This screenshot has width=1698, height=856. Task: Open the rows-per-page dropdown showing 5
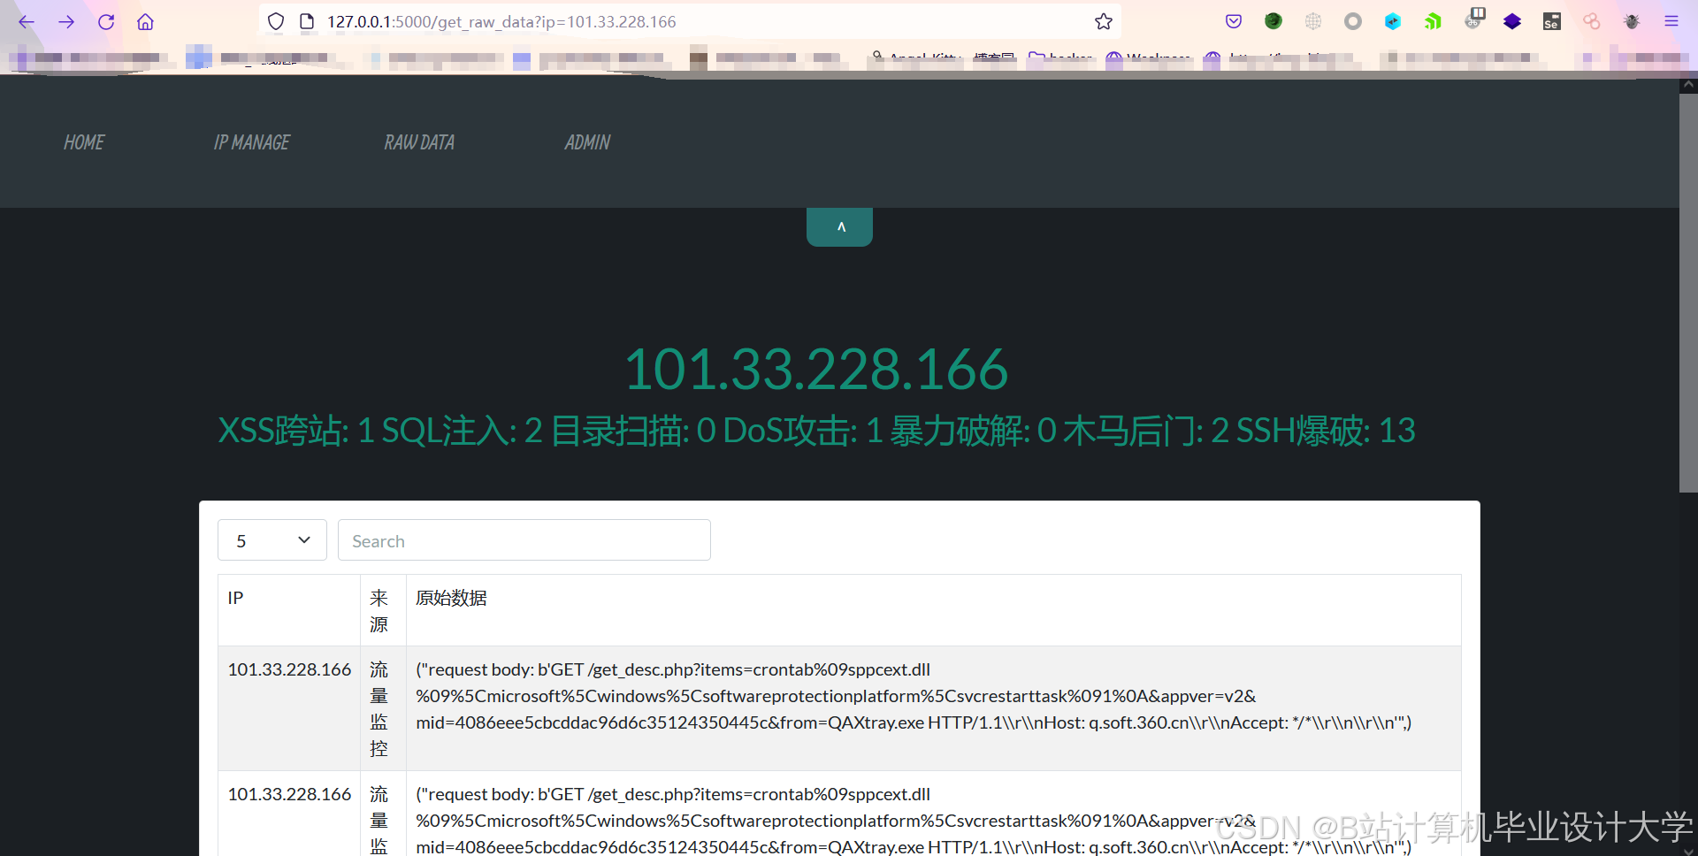click(272, 540)
